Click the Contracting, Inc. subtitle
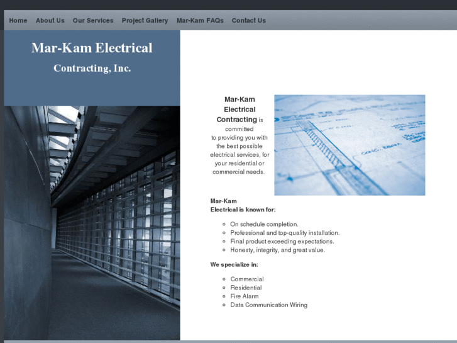 (x=92, y=68)
